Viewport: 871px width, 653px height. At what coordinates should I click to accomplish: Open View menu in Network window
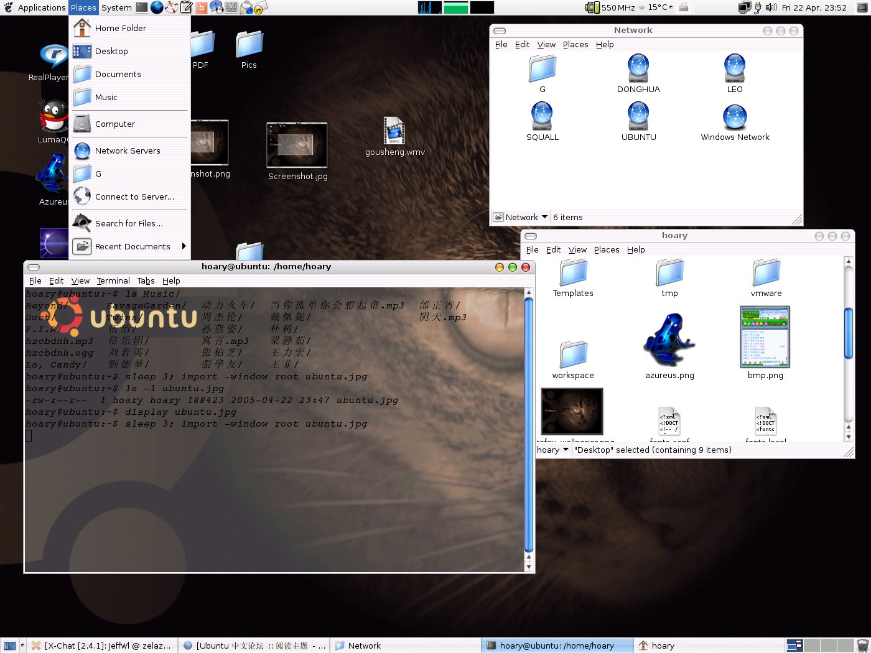click(546, 44)
